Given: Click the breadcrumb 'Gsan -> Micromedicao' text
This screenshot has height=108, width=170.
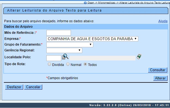Looking at the screenshot, I should click(101, 3).
